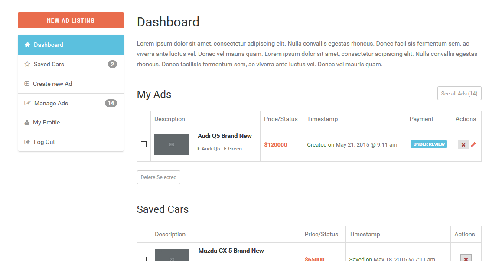Click the sign-out icon beside Log Out
This screenshot has width=492, height=261.
click(x=27, y=142)
